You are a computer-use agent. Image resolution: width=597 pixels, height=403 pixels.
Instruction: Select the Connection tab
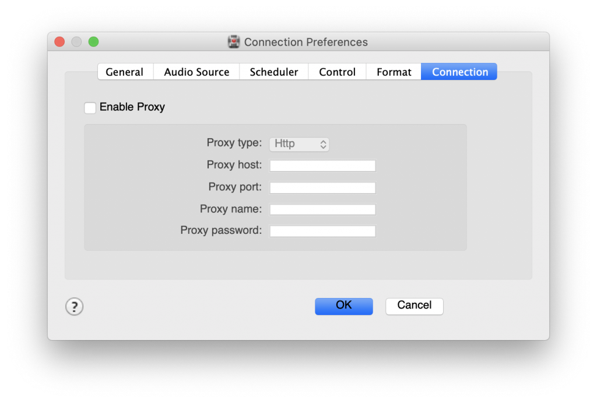coord(459,72)
